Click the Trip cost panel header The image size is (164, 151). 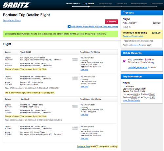pos(142,13)
